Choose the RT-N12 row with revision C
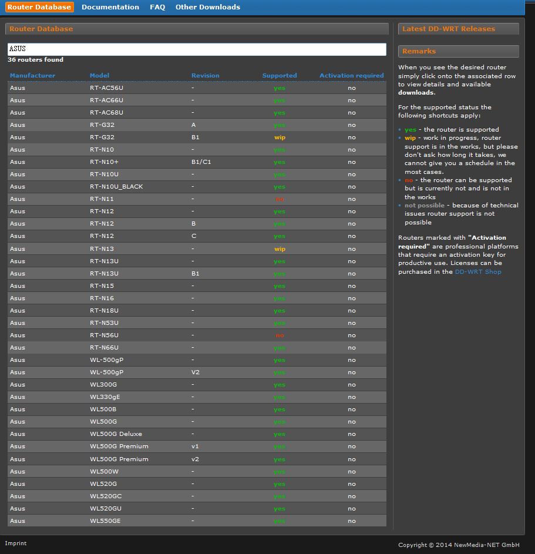This screenshot has height=554, width=535. pos(197,236)
